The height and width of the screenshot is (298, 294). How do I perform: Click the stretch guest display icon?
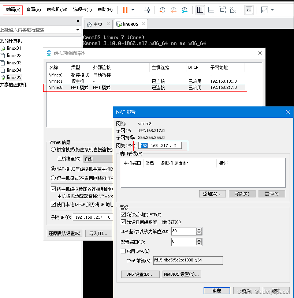point(264,10)
